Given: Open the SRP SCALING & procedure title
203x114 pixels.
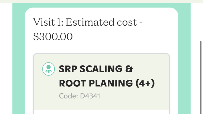Looking at the screenshot, I should (x=96, y=69).
